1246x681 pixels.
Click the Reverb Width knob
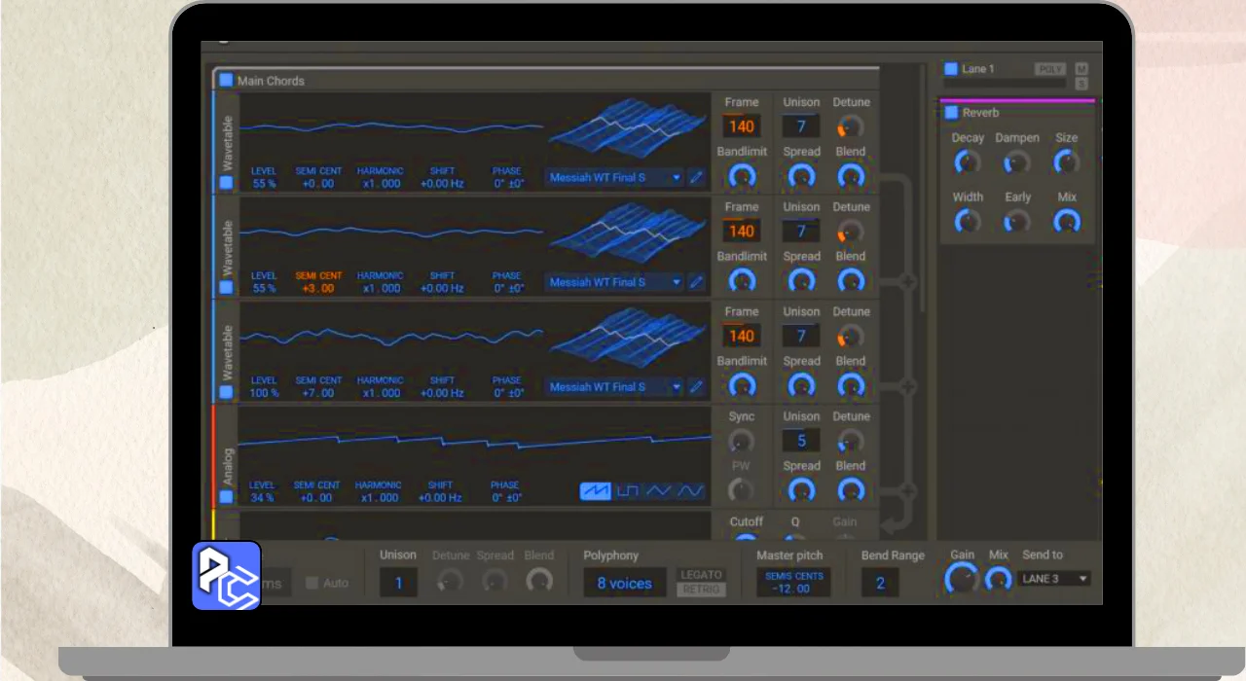967,222
